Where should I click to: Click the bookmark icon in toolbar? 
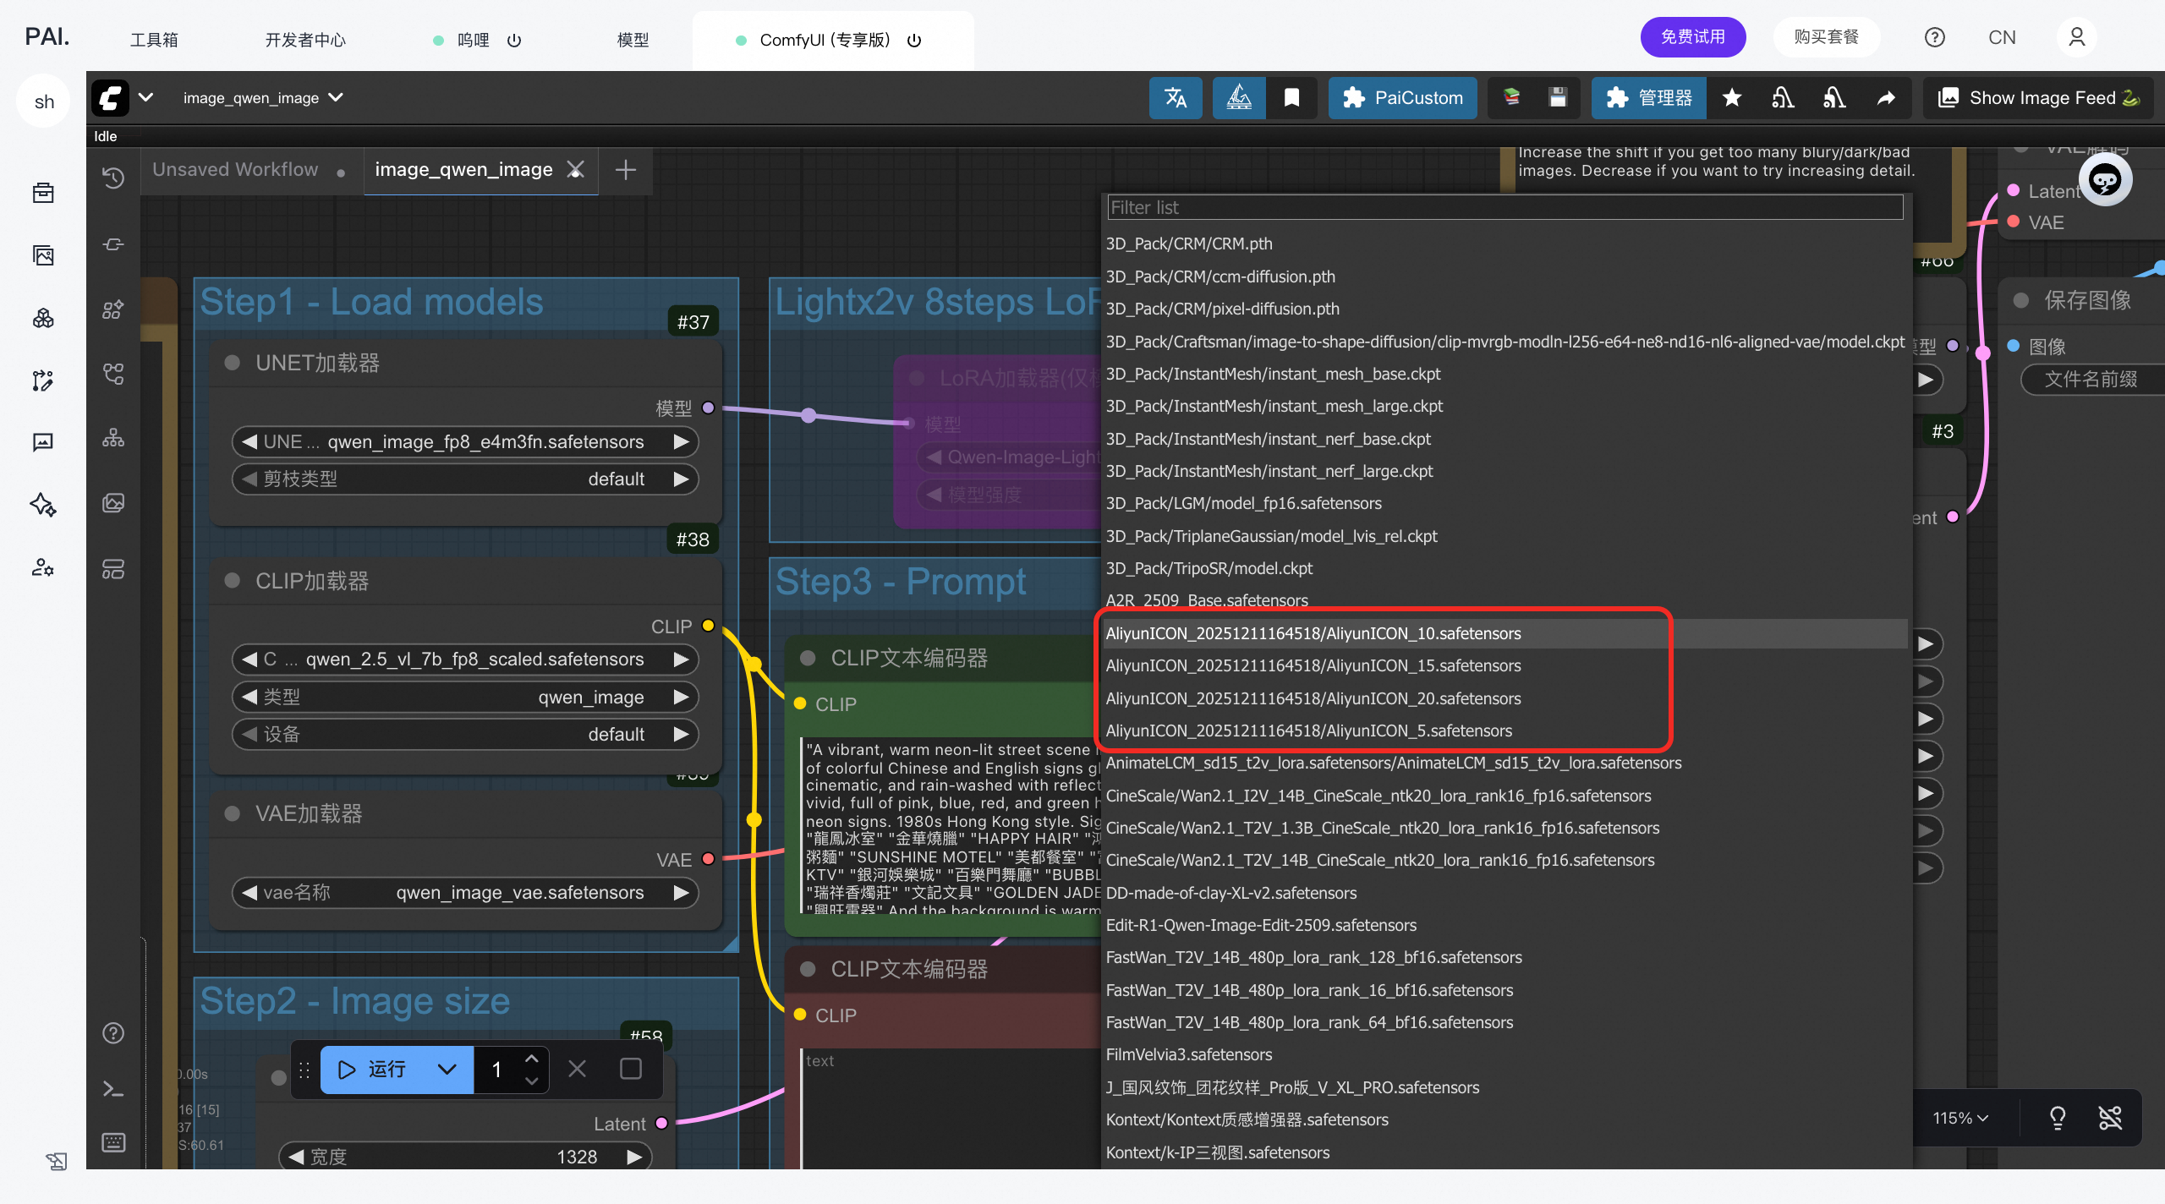(x=1291, y=98)
